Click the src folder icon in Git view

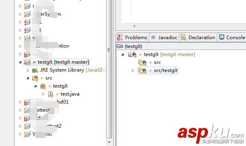tap(142, 62)
